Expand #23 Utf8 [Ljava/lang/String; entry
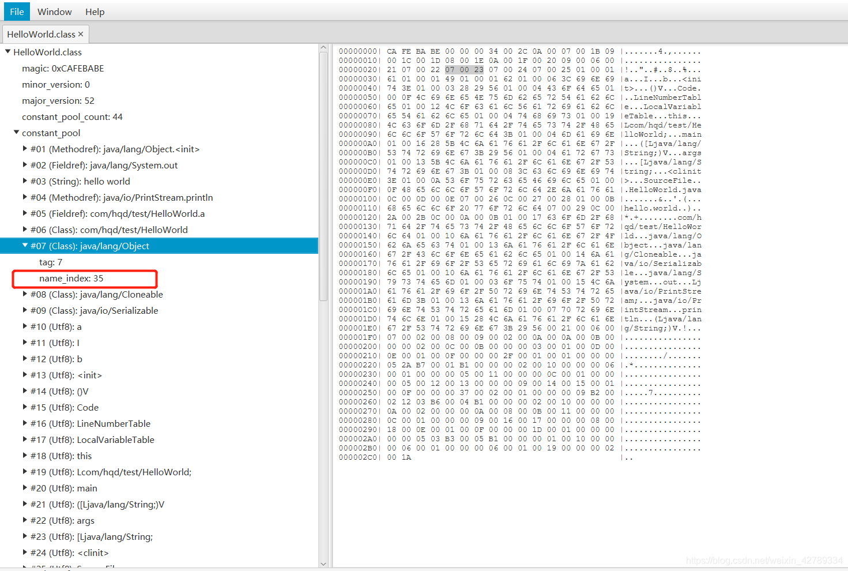This screenshot has width=848, height=571. [x=25, y=536]
